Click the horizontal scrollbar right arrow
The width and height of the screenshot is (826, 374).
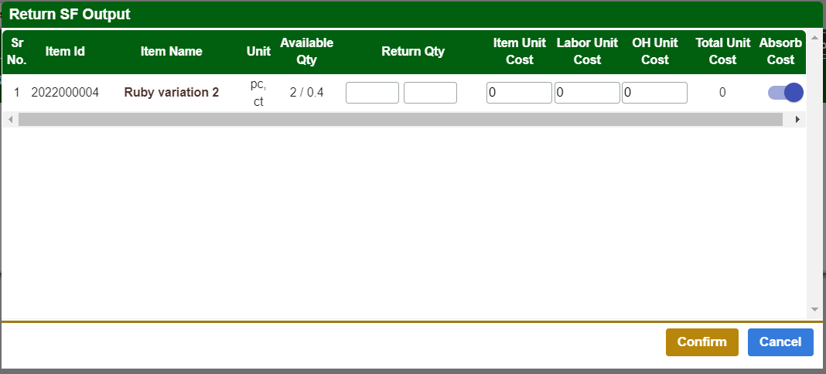pos(798,120)
